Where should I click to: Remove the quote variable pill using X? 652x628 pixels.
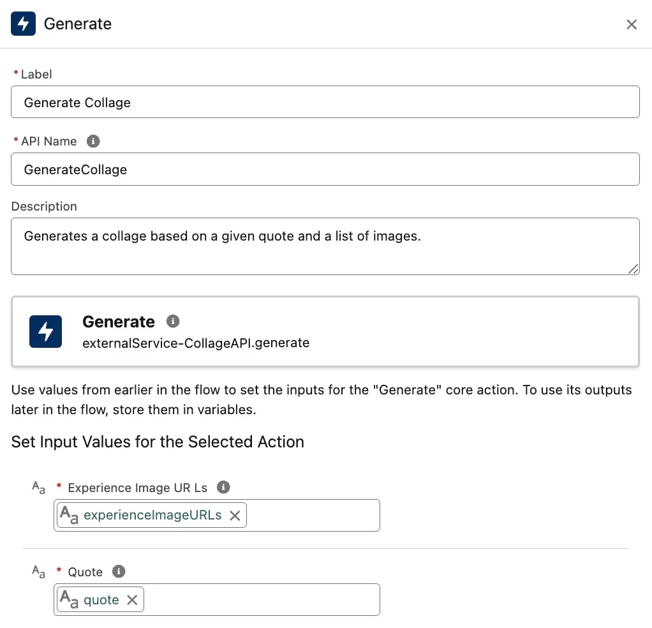tap(132, 600)
